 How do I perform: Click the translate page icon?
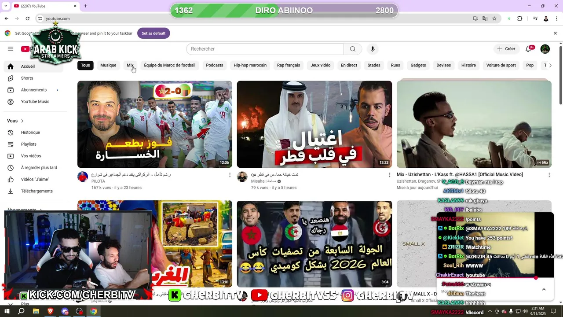485,18
